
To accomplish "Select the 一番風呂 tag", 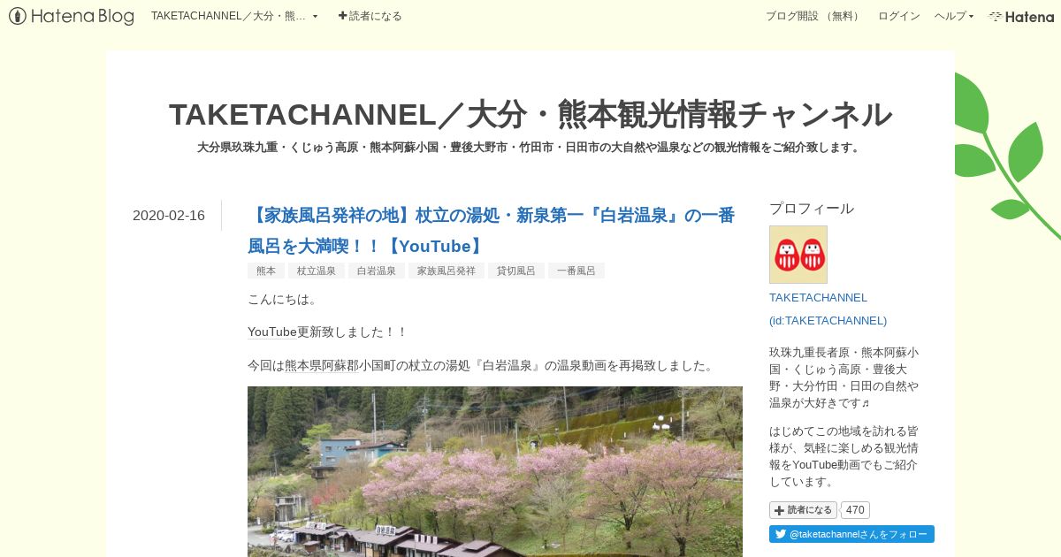I will pyautogui.click(x=576, y=271).
